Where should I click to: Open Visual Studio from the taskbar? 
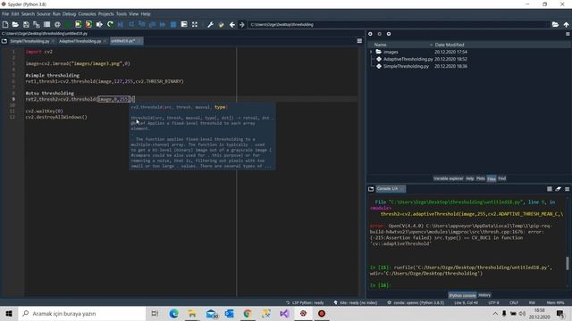(x=284, y=314)
